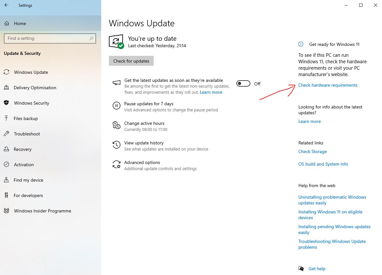The height and width of the screenshot is (275, 382).
Task: Open Files backup section
Action: point(50,118)
